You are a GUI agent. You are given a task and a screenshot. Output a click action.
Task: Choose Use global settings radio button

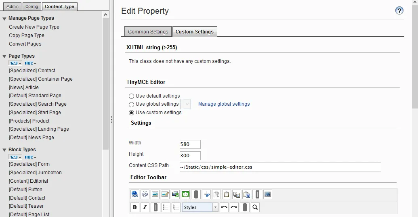click(x=131, y=104)
